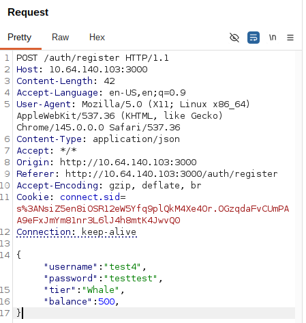Screen dimensions: 306x323
Task: Click the Origin header URL
Action: (x=128, y=163)
